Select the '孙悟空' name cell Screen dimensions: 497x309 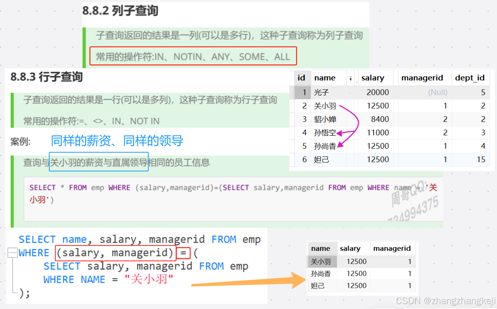coord(328,133)
